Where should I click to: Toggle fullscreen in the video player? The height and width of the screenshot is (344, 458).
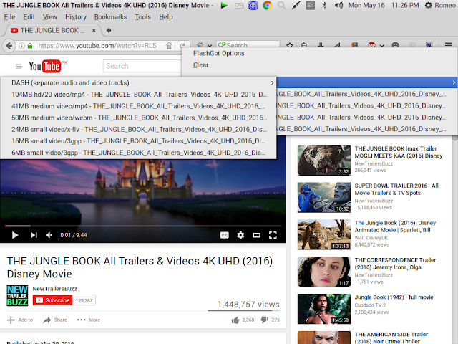click(x=273, y=235)
